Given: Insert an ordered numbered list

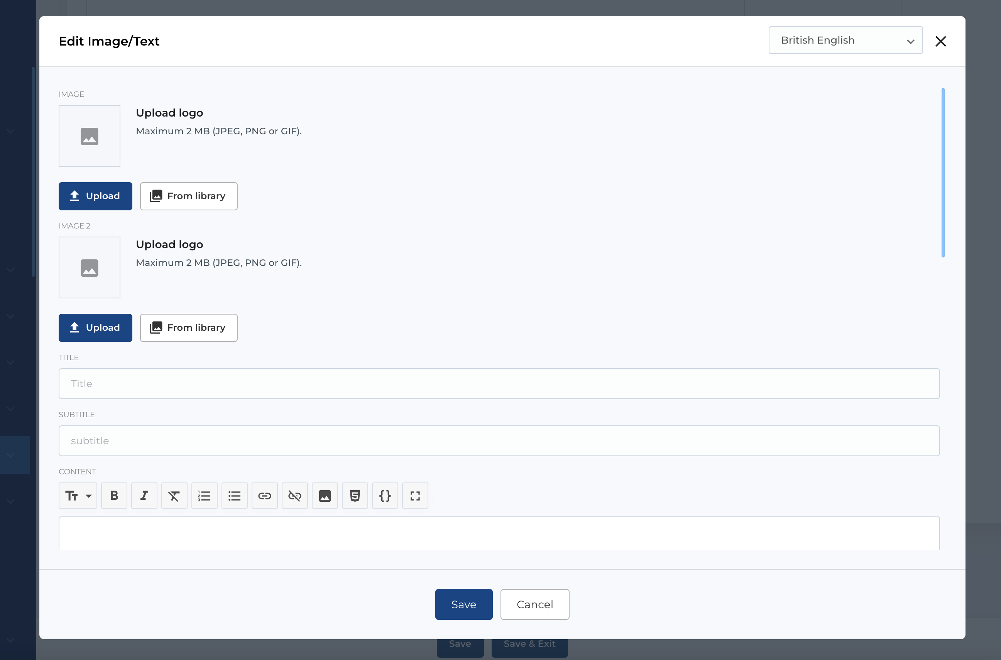Looking at the screenshot, I should 205,496.
